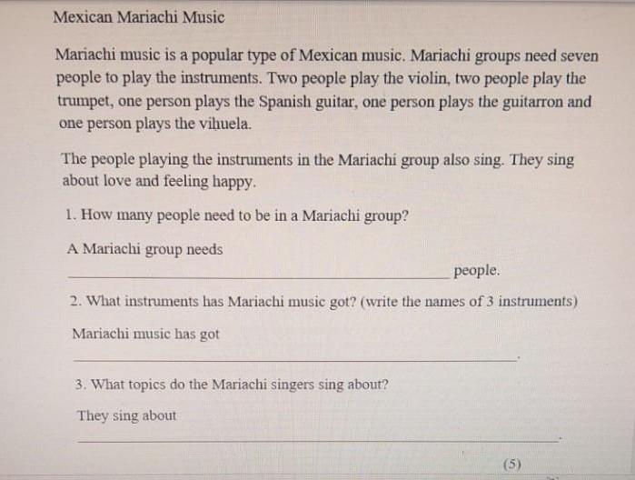This screenshot has height=480, width=635.
Task: Click the text '(write the names of 3 instruments)'
Action: coord(469,302)
